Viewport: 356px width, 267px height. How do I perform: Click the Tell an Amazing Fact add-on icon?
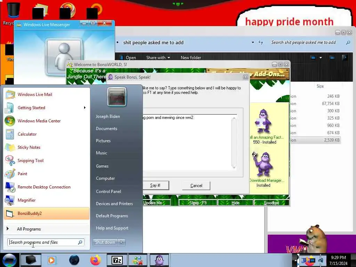pyautogui.click(x=263, y=121)
